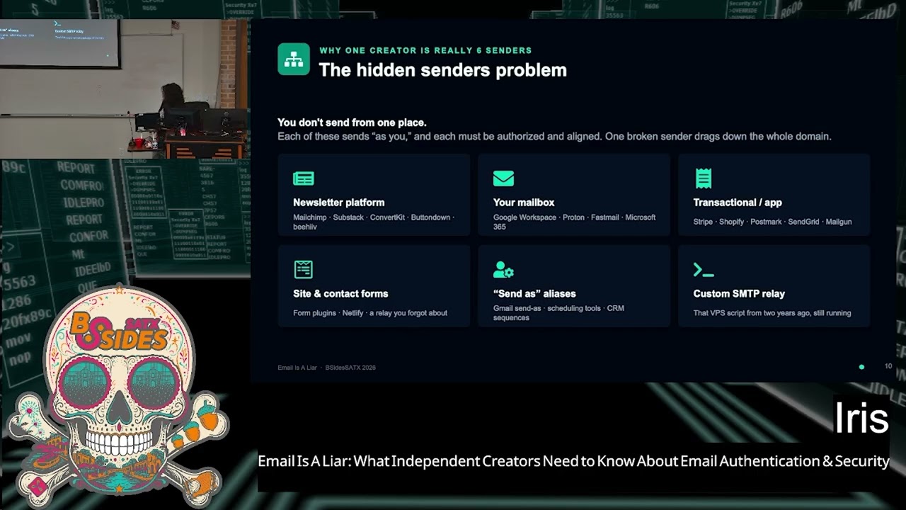The image size is (906, 510).
Task: Click the envelope icon above Your mailbox
Action: [x=503, y=178]
